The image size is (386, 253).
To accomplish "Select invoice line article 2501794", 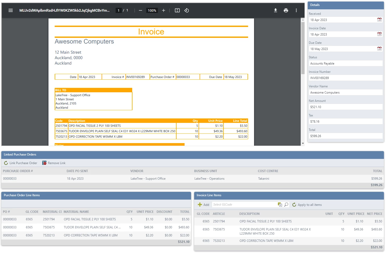I will 219,221.
